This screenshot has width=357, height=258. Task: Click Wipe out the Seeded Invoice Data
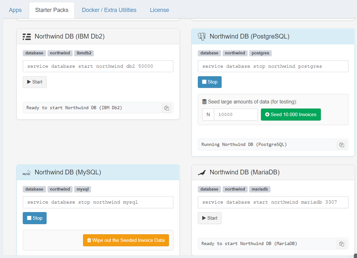tap(126, 240)
